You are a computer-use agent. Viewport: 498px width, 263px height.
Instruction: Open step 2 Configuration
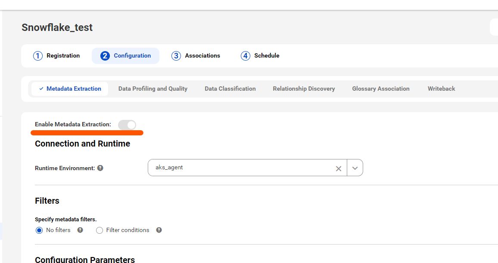click(126, 56)
